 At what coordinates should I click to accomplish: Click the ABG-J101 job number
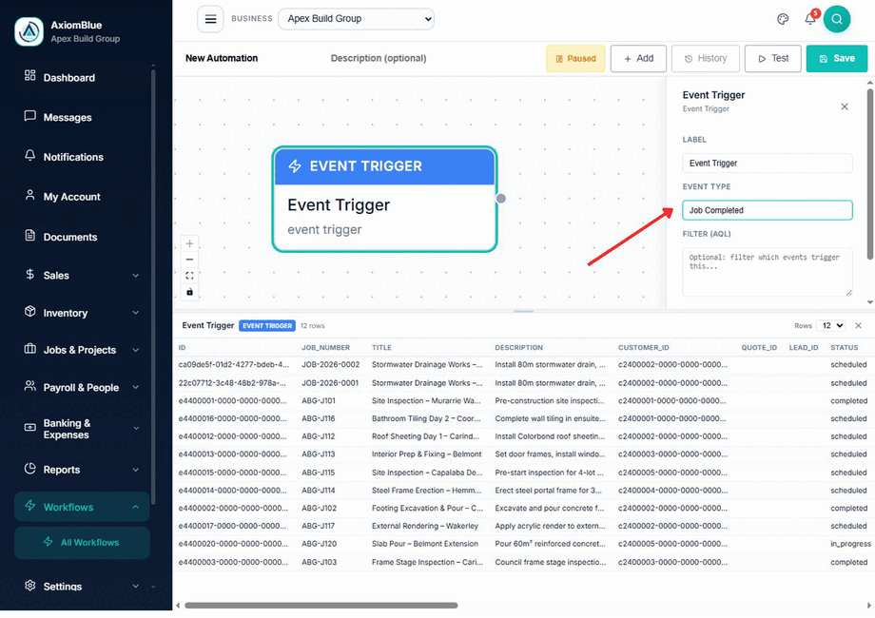319,401
